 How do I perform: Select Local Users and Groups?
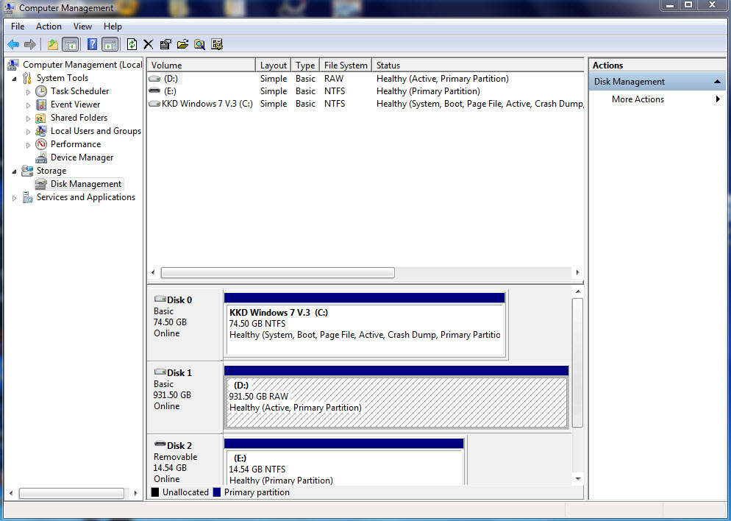pos(96,131)
